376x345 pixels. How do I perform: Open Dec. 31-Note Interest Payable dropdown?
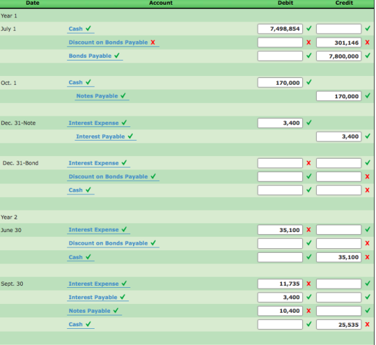[x=105, y=137]
